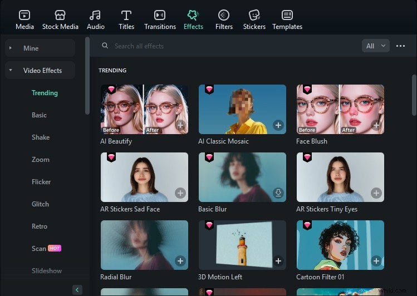417x296 pixels.
Task: Click the plus icon on AI Classic Mosaic
Action: [278, 126]
